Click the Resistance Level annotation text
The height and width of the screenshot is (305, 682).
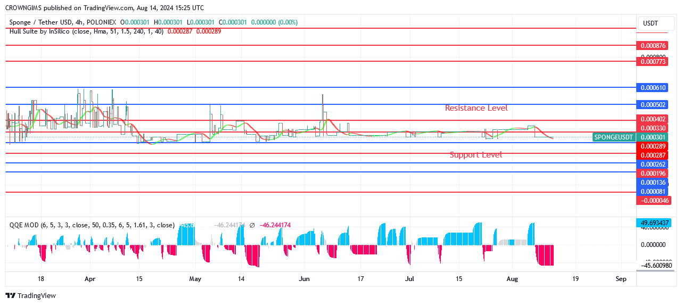tap(476, 108)
